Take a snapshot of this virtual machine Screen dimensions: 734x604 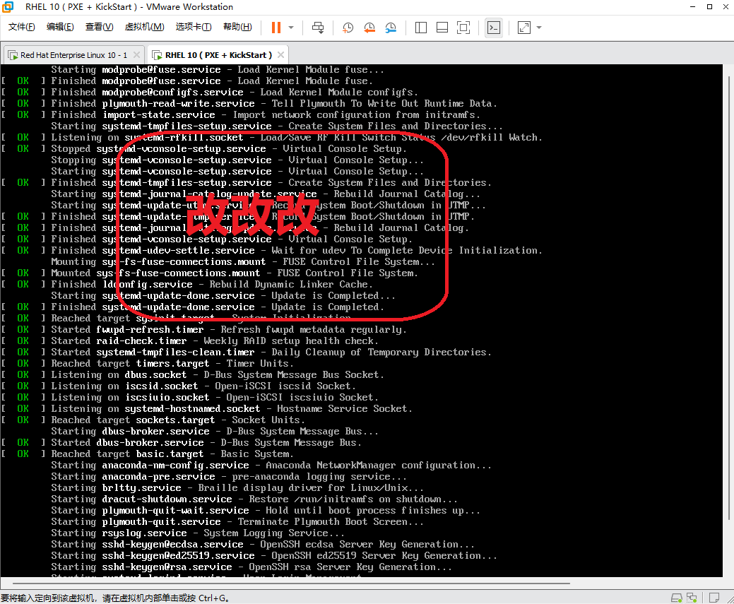click(x=348, y=28)
